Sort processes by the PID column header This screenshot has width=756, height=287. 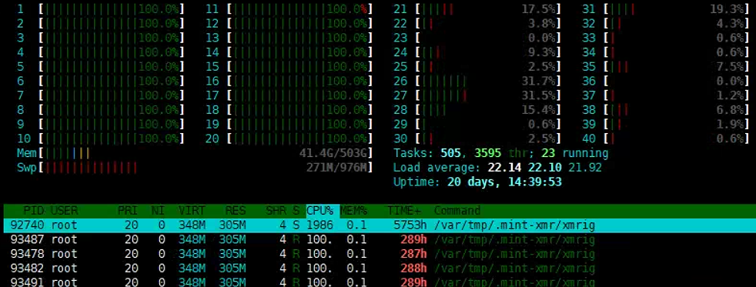[x=35, y=211]
